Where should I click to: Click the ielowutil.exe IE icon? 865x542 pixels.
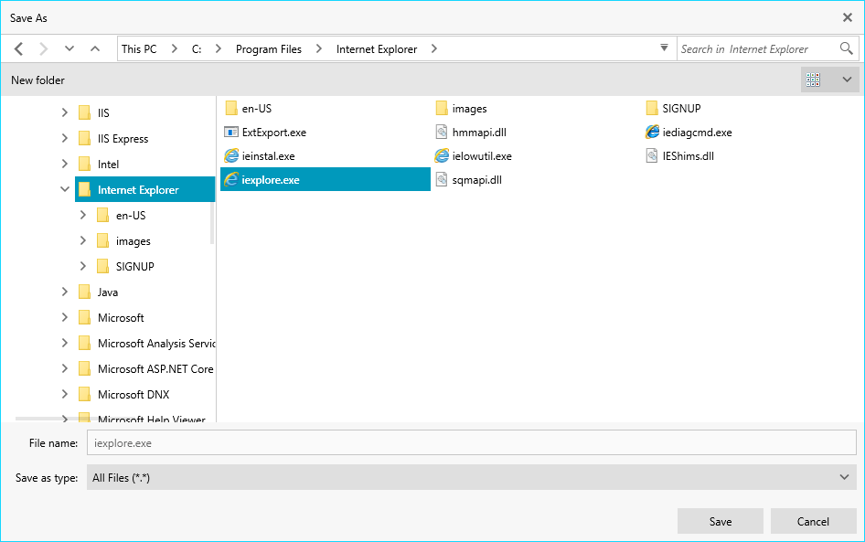442,155
